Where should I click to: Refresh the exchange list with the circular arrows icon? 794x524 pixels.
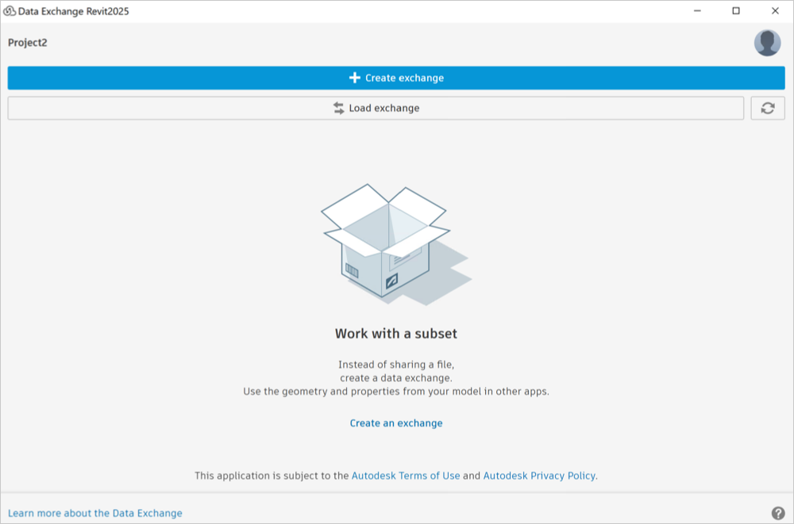[768, 109]
